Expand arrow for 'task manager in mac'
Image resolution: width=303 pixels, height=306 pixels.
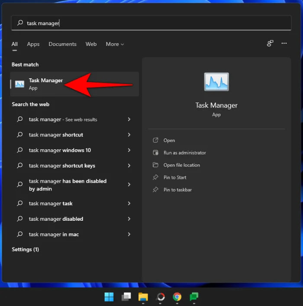coord(129,234)
